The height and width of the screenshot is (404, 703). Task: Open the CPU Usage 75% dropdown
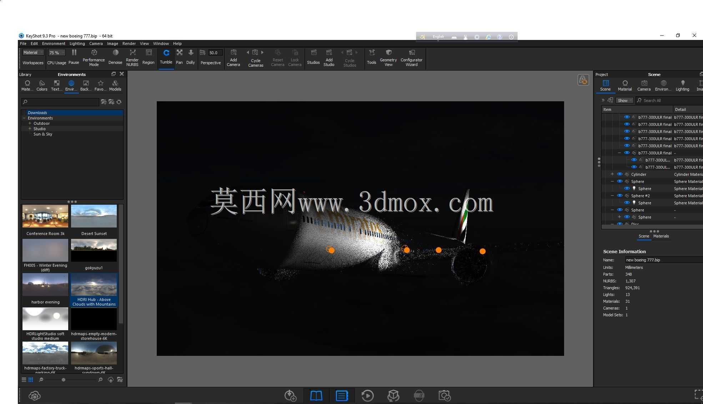(x=57, y=53)
